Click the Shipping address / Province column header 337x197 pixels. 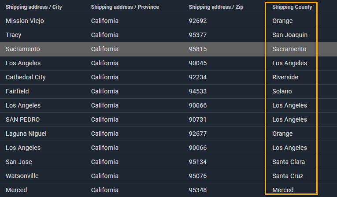coord(125,7)
